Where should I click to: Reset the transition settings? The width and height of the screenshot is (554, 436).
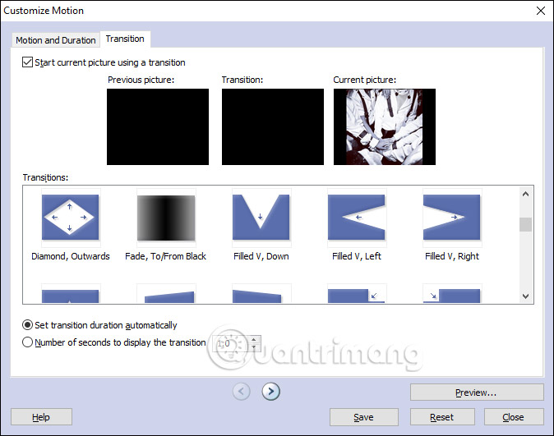tap(442, 417)
